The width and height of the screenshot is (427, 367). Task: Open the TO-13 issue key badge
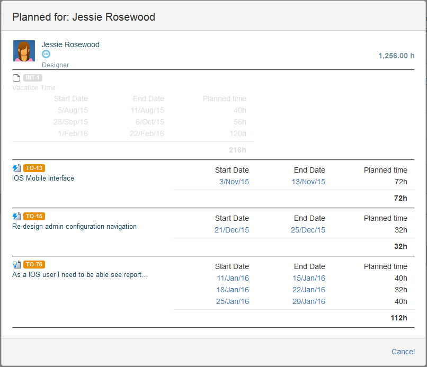(x=34, y=168)
